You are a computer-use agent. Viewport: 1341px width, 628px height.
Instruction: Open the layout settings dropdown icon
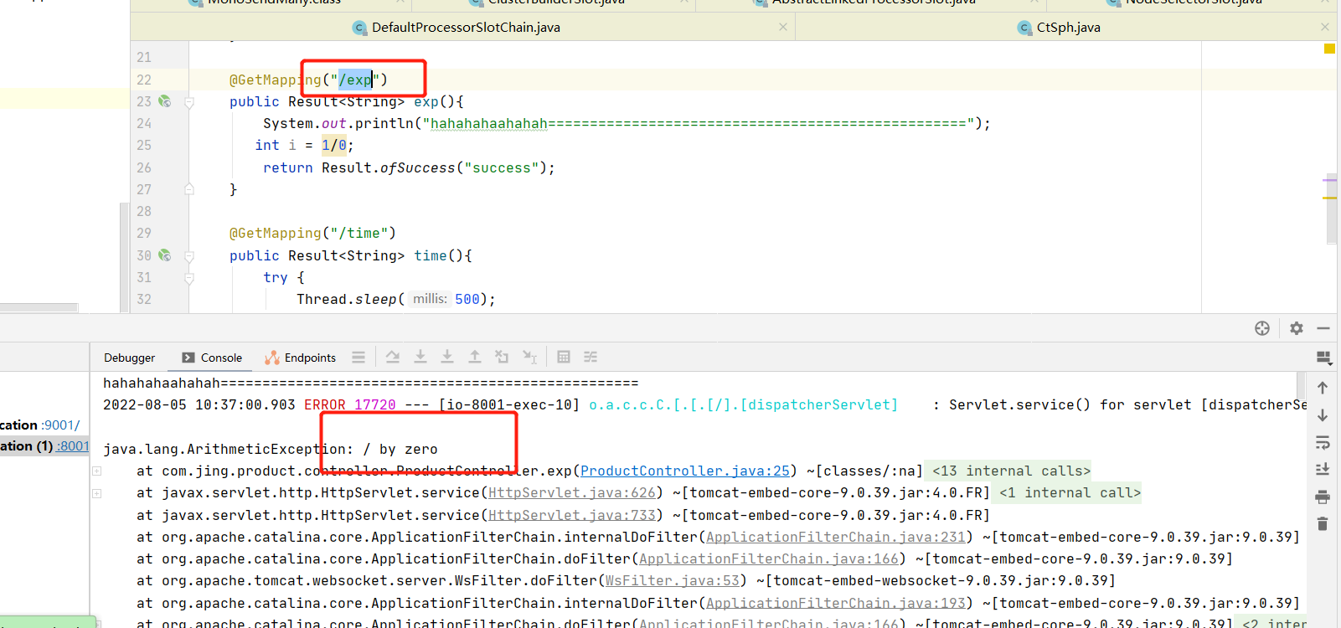pos(1323,358)
